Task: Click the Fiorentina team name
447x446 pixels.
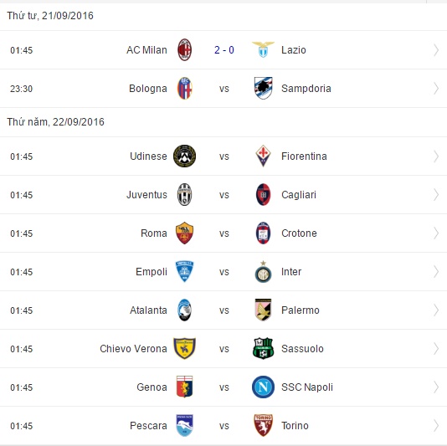Action: pos(304,156)
